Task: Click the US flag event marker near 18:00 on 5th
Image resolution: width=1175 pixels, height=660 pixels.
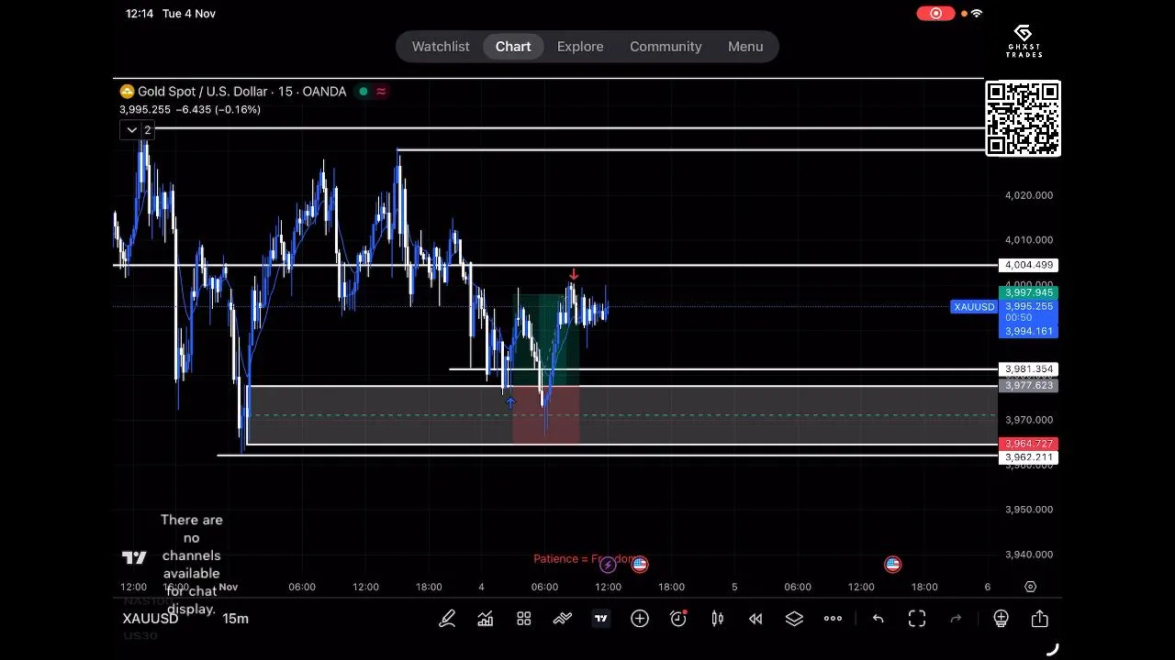Action: 892,565
